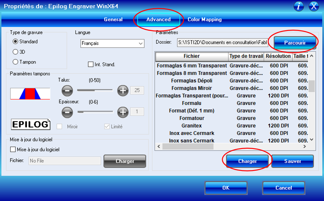Screen dimensions: 324x201
Task: Switch to the Advanced tab
Action: click(x=158, y=19)
